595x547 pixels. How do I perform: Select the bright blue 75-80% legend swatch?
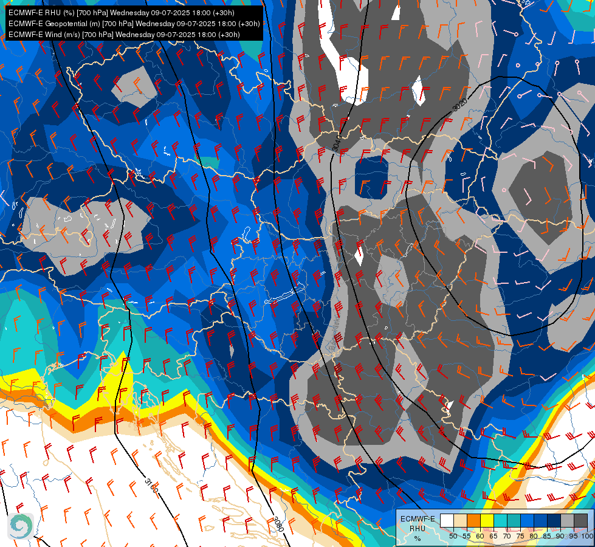(527, 520)
